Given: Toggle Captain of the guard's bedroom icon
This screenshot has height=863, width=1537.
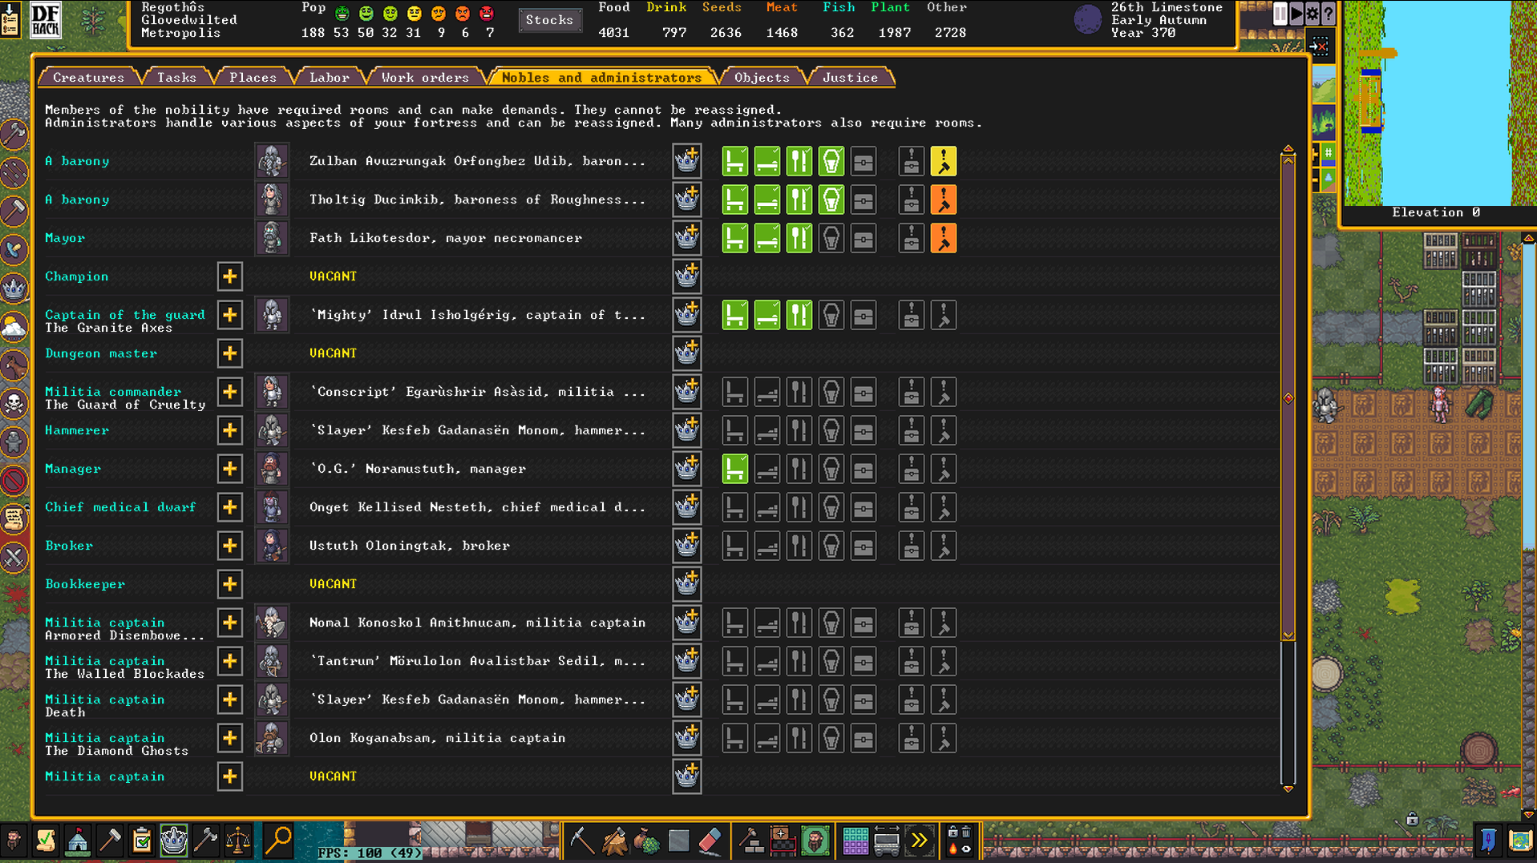Looking at the screenshot, I should coord(767,315).
